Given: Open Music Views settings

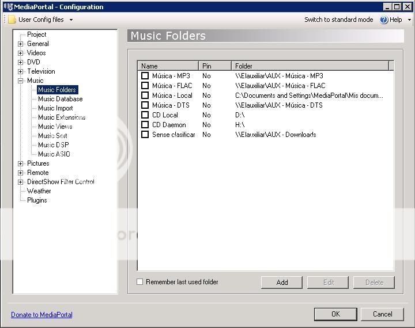Looking at the screenshot, I should point(55,127).
